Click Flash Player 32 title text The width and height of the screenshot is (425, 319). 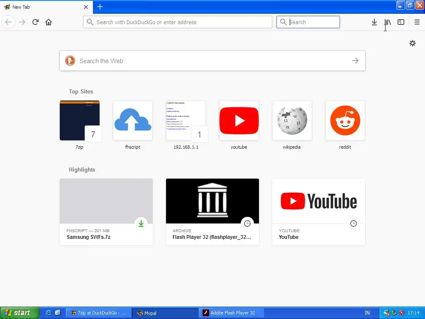[212, 237]
